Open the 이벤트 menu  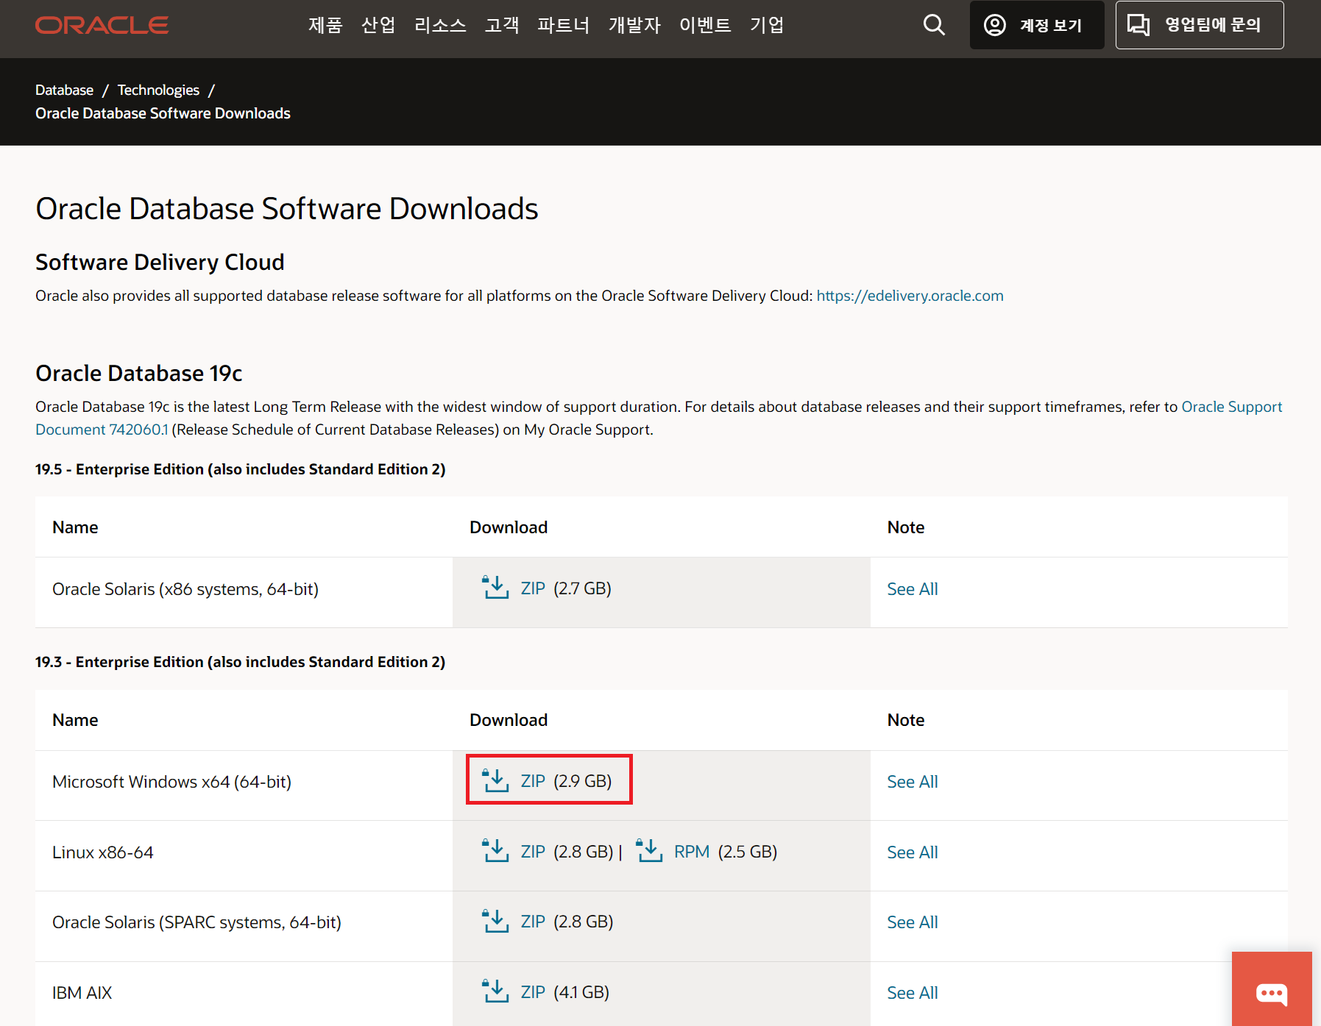click(705, 25)
